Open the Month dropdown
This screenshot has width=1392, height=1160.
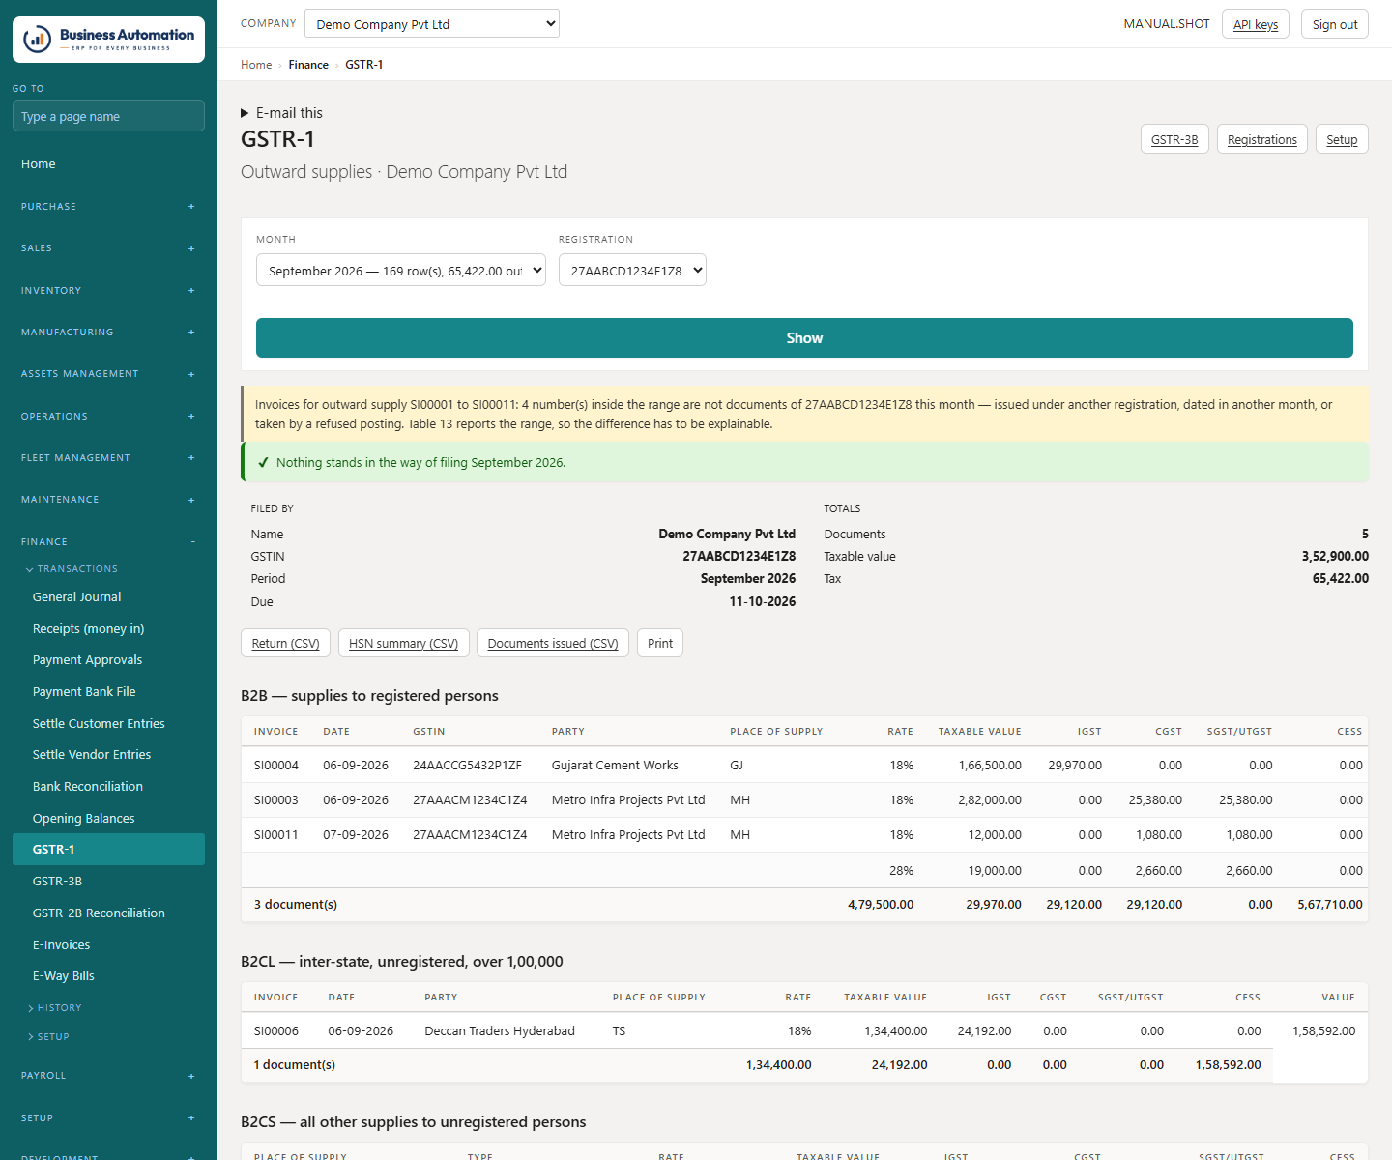[401, 271]
